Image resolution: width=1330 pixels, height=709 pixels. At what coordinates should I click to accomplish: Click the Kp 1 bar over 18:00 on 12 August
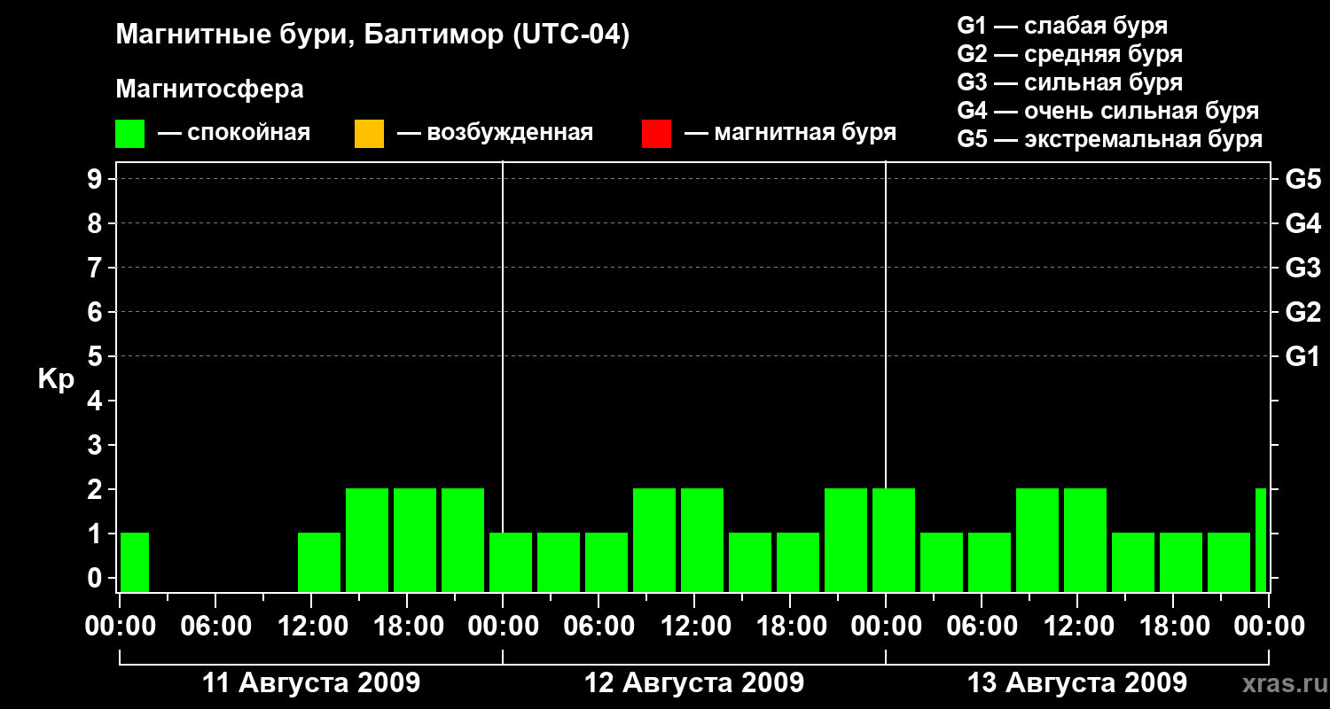click(x=798, y=562)
